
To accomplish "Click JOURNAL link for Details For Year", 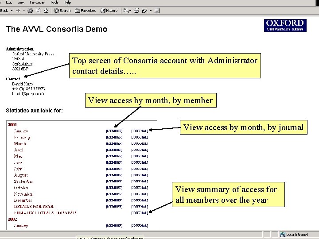I will tap(140, 207).
